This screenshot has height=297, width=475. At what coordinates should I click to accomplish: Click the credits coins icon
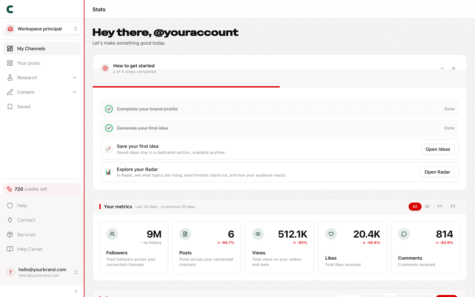tap(9, 189)
